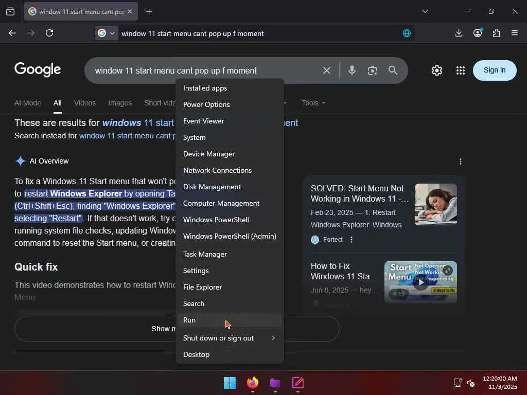Screen dimensions: 527x395
Task: Click the Google logo
Action: [x=38, y=69]
